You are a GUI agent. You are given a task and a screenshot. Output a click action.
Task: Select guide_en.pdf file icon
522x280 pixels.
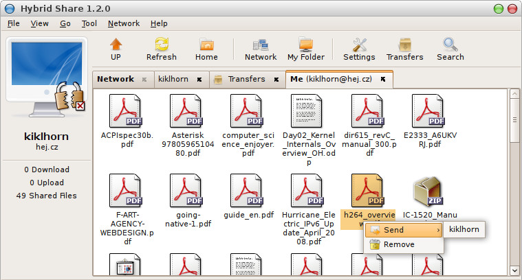tap(247, 191)
